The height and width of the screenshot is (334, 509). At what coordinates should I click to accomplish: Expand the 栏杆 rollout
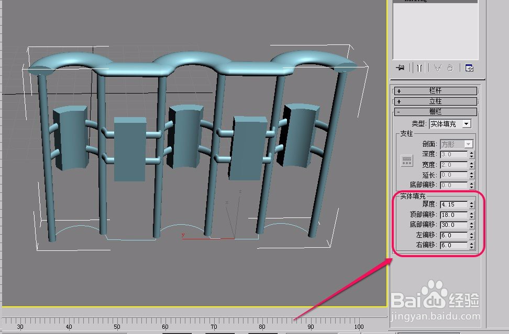pos(435,91)
